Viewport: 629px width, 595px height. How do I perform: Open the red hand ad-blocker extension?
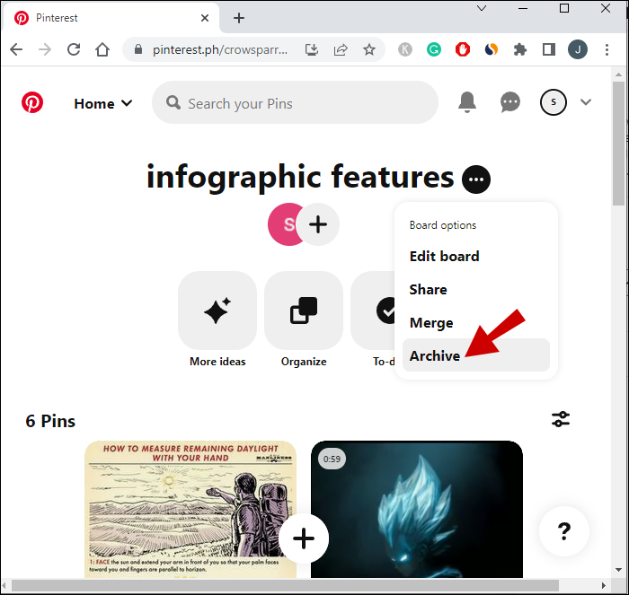coord(463,49)
